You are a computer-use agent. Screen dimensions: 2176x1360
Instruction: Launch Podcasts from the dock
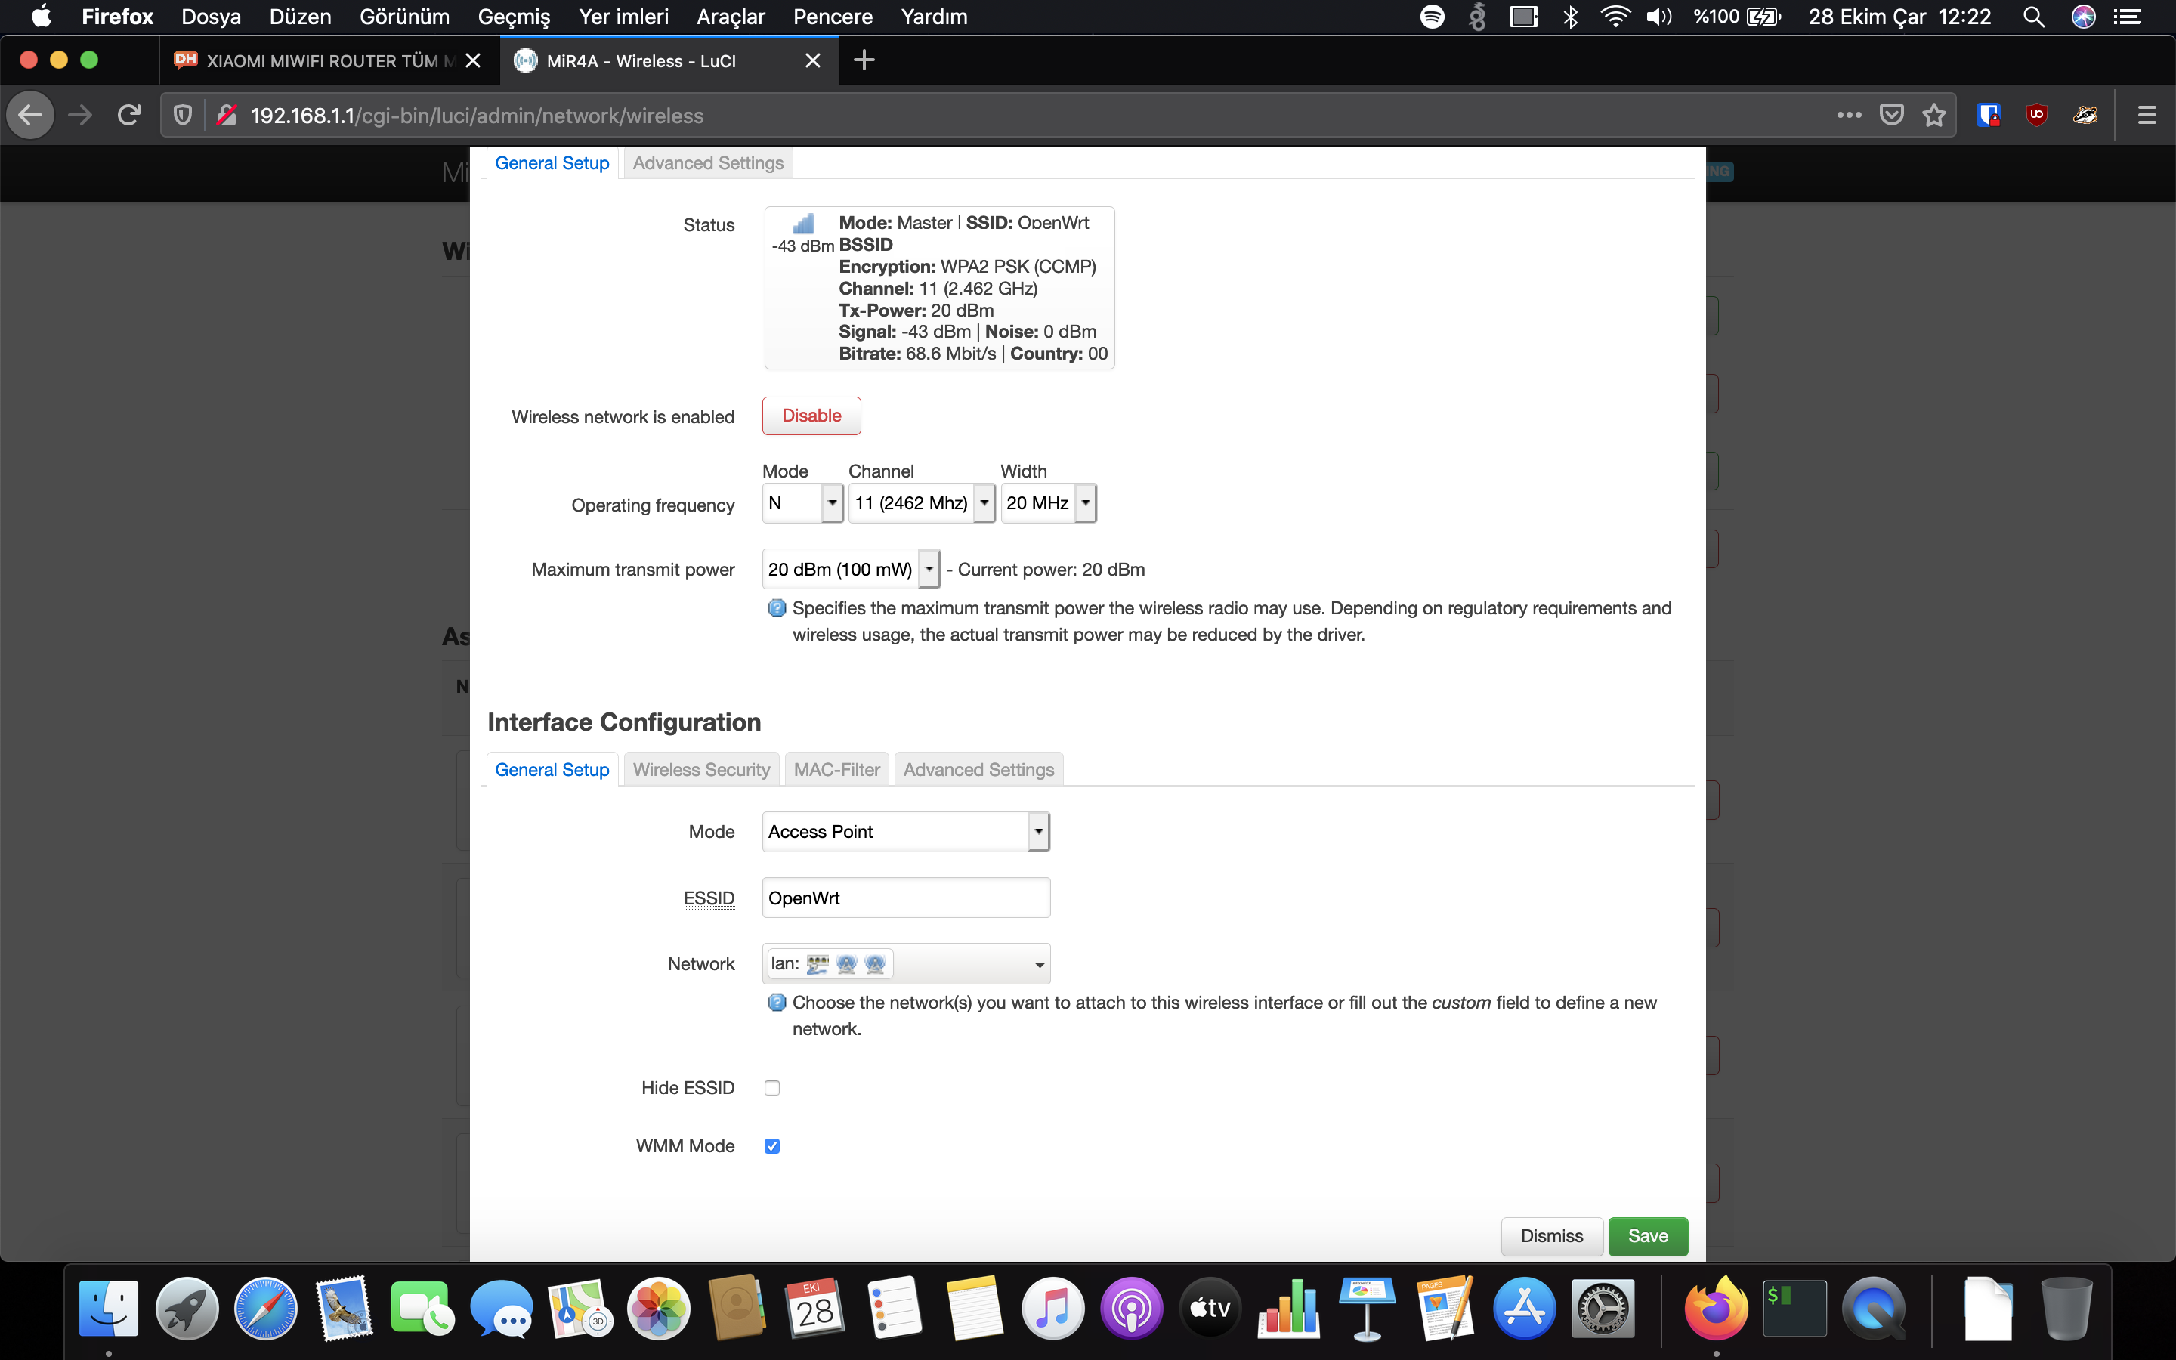click(1131, 1309)
